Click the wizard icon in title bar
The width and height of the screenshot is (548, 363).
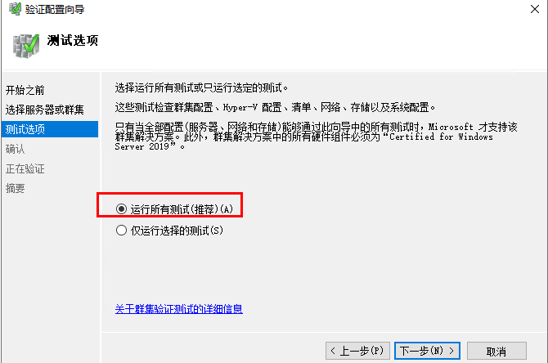click(x=15, y=9)
